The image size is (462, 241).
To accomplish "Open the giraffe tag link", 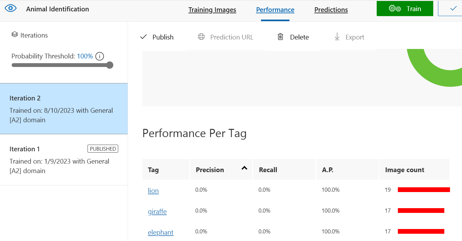I will tap(157, 211).
